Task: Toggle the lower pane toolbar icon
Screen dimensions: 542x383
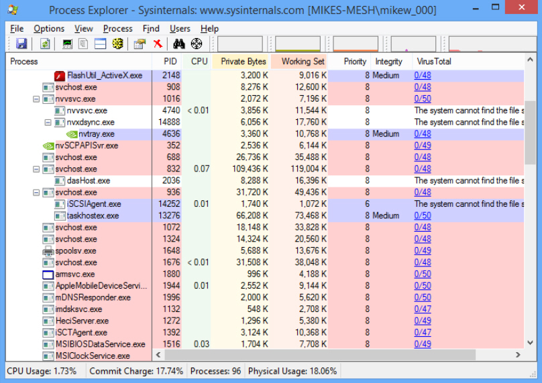Action: pyautogui.click(x=100, y=44)
